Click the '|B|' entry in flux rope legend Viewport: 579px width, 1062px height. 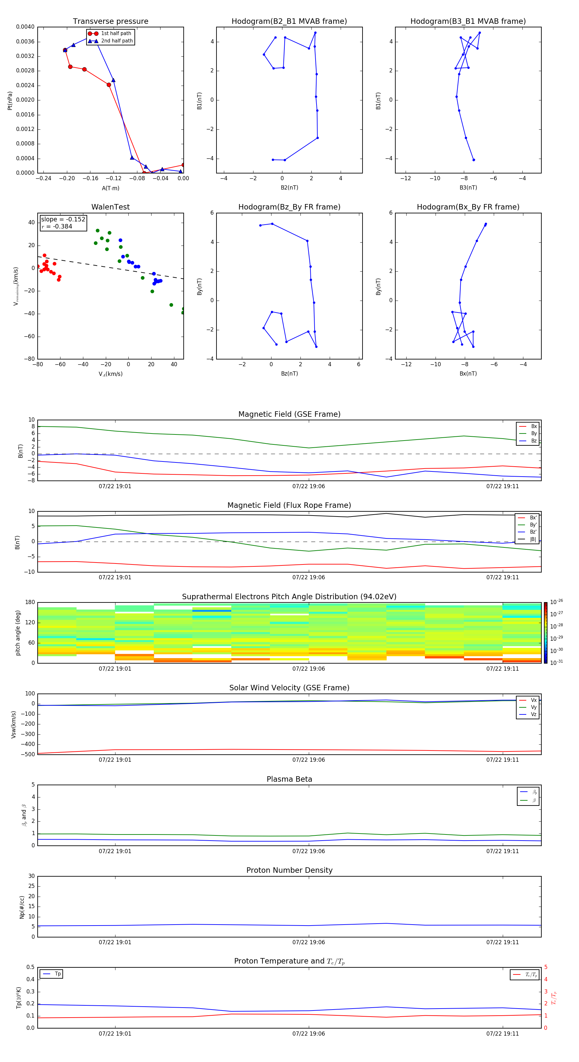[527, 539]
